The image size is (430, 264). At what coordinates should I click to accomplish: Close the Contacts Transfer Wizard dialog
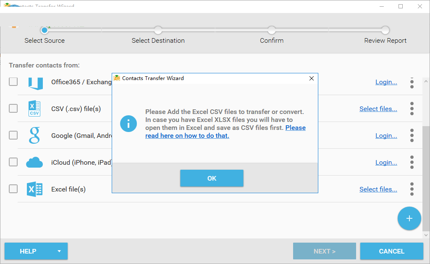(312, 78)
